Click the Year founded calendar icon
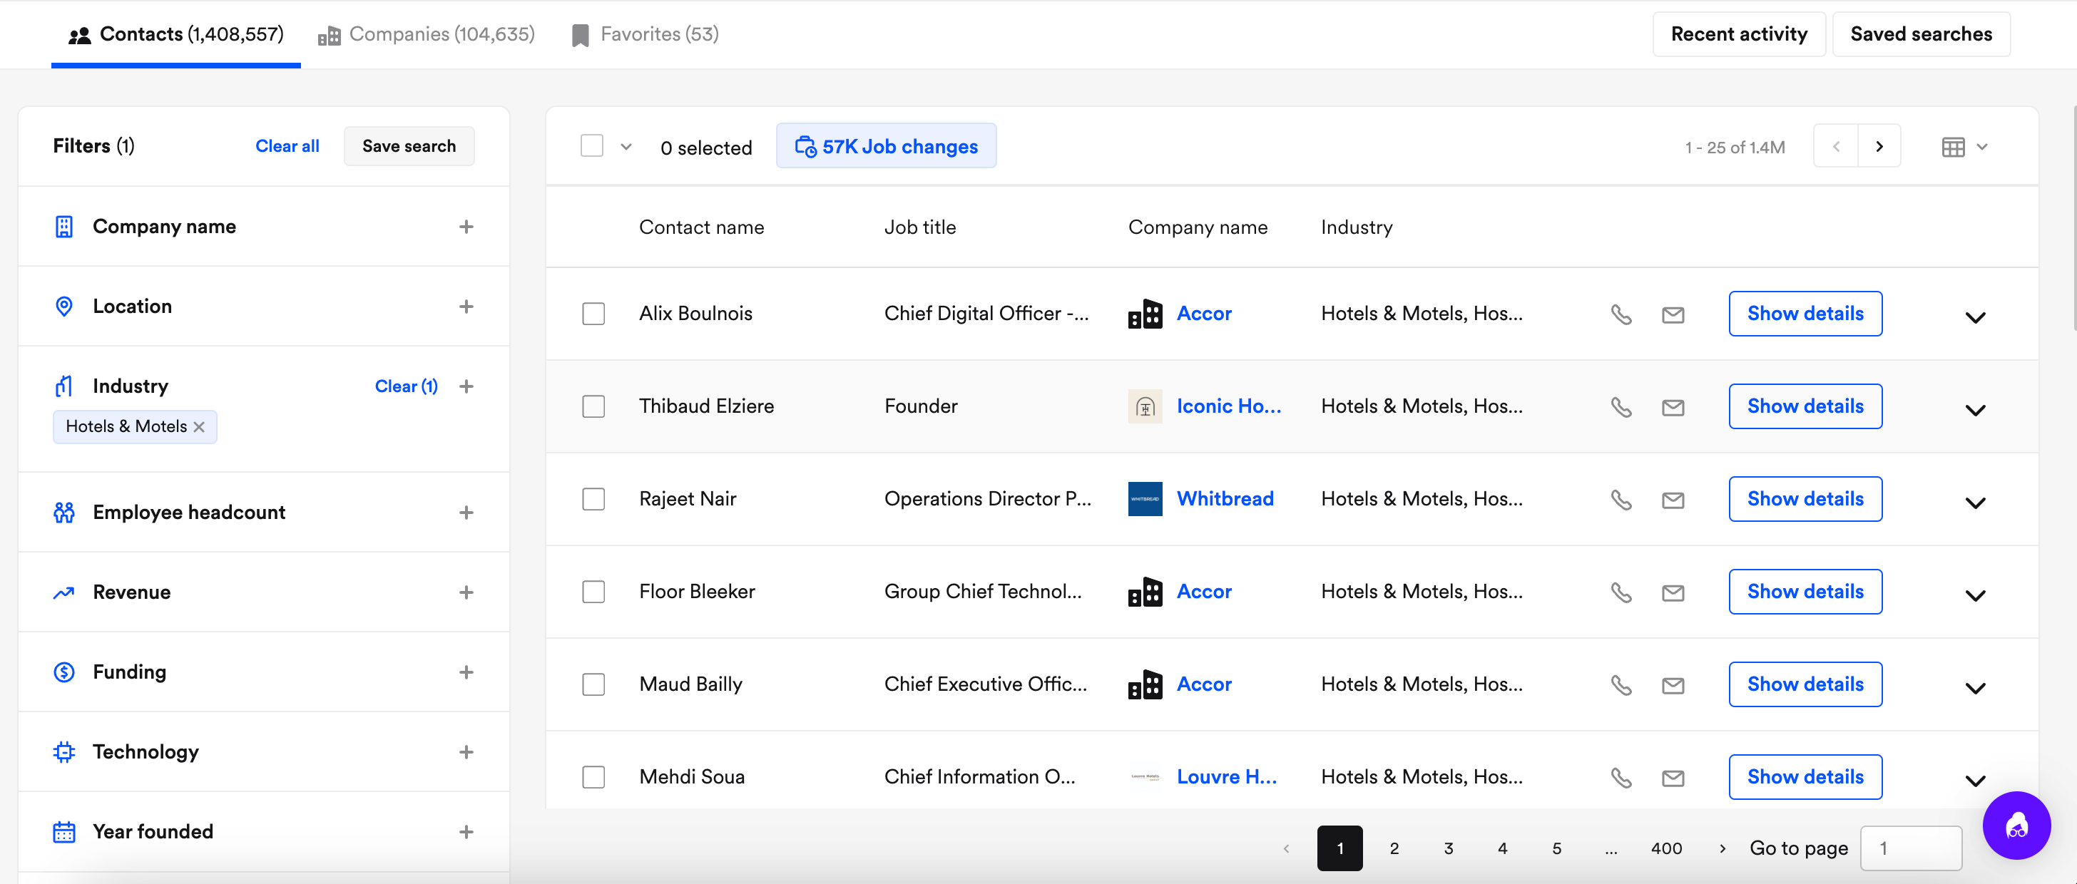2077x884 pixels. coord(63,831)
